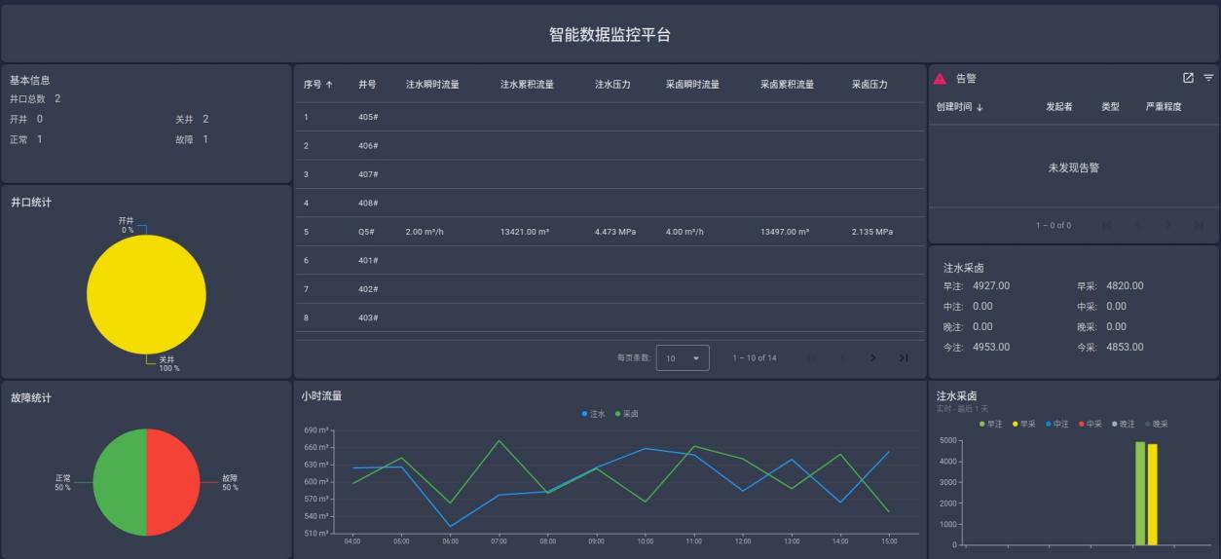Click the 小时流量 chart title

(321, 396)
